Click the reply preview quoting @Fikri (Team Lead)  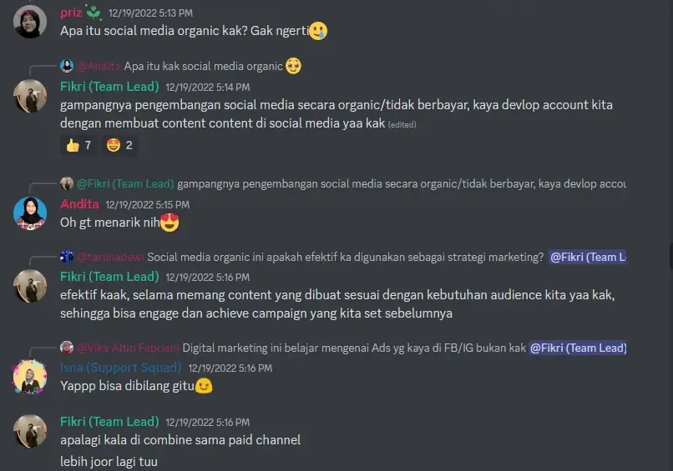point(343,184)
